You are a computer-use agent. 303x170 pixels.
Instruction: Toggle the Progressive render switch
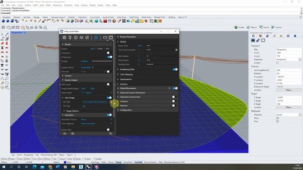point(109,57)
